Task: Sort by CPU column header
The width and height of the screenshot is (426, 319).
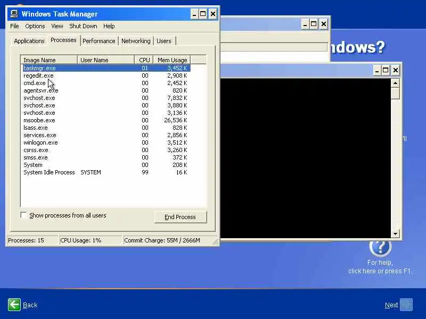Action: pyautogui.click(x=144, y=60)
